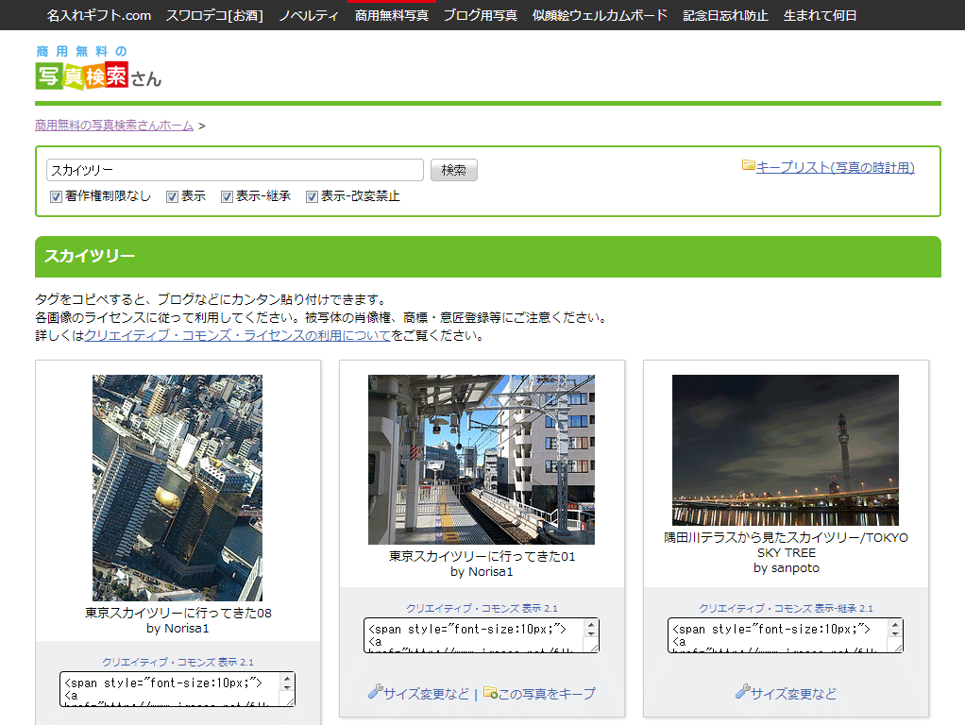
Task: Click the 写真検索さん site logo
Action: pyautogui.click(x=98, y=68)
